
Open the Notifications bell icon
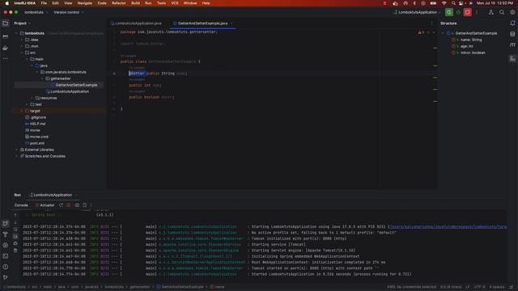click(512, 23)
